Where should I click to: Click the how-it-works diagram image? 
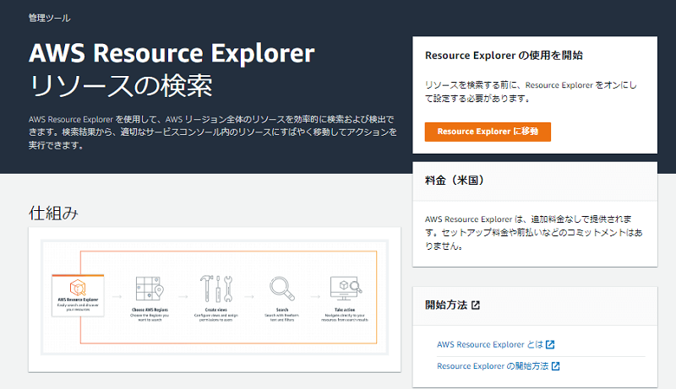coord(215,297)
